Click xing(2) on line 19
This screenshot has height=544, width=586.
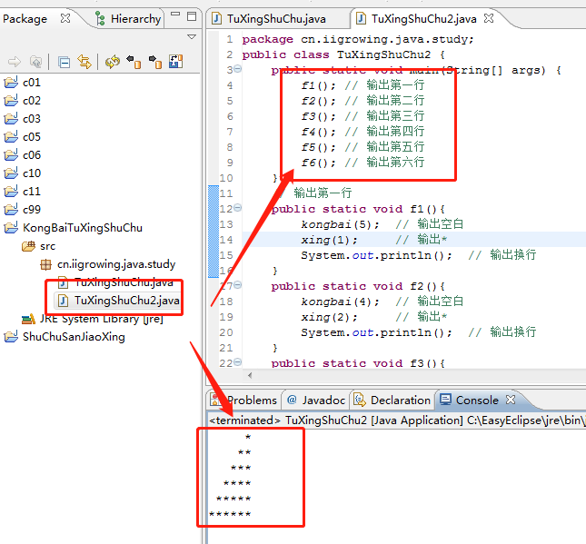point(329,317)
